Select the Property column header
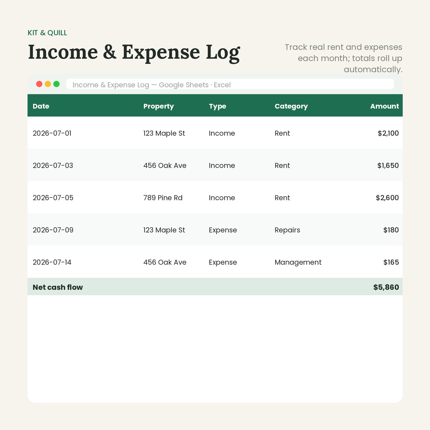Image resolution: width=430 pixels, height=430 pixels. point(159,106)
